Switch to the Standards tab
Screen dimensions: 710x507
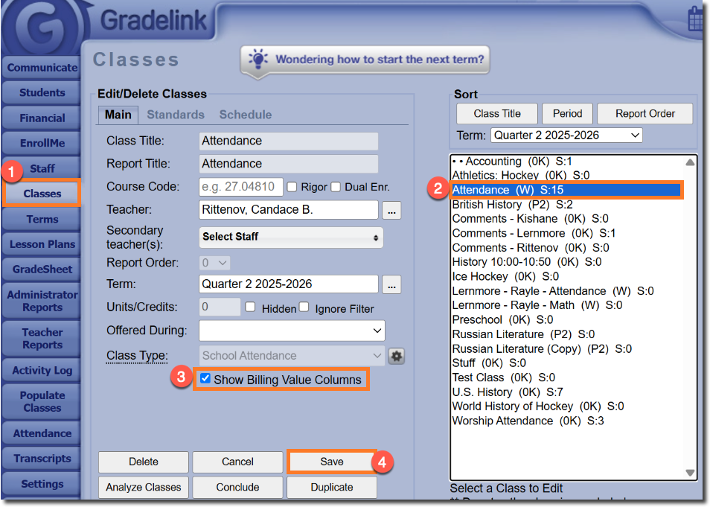pyautogui.click(x=176, y=115)
